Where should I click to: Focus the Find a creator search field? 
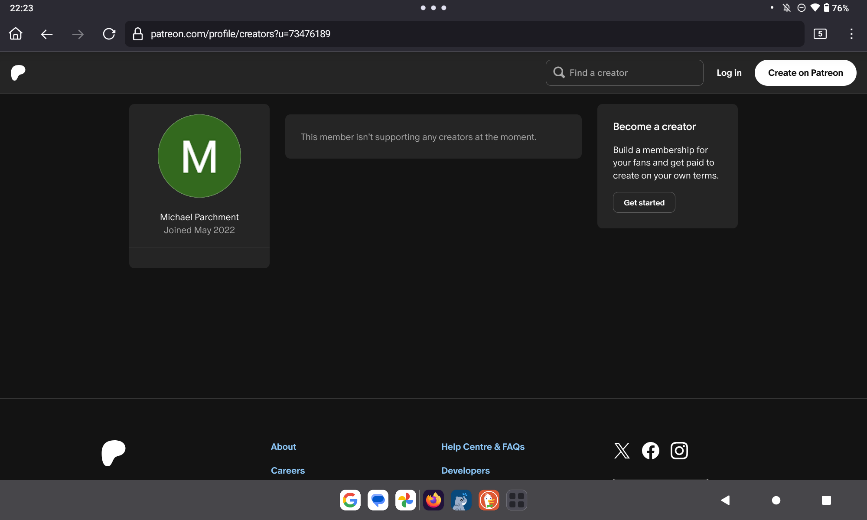[624, 73]
